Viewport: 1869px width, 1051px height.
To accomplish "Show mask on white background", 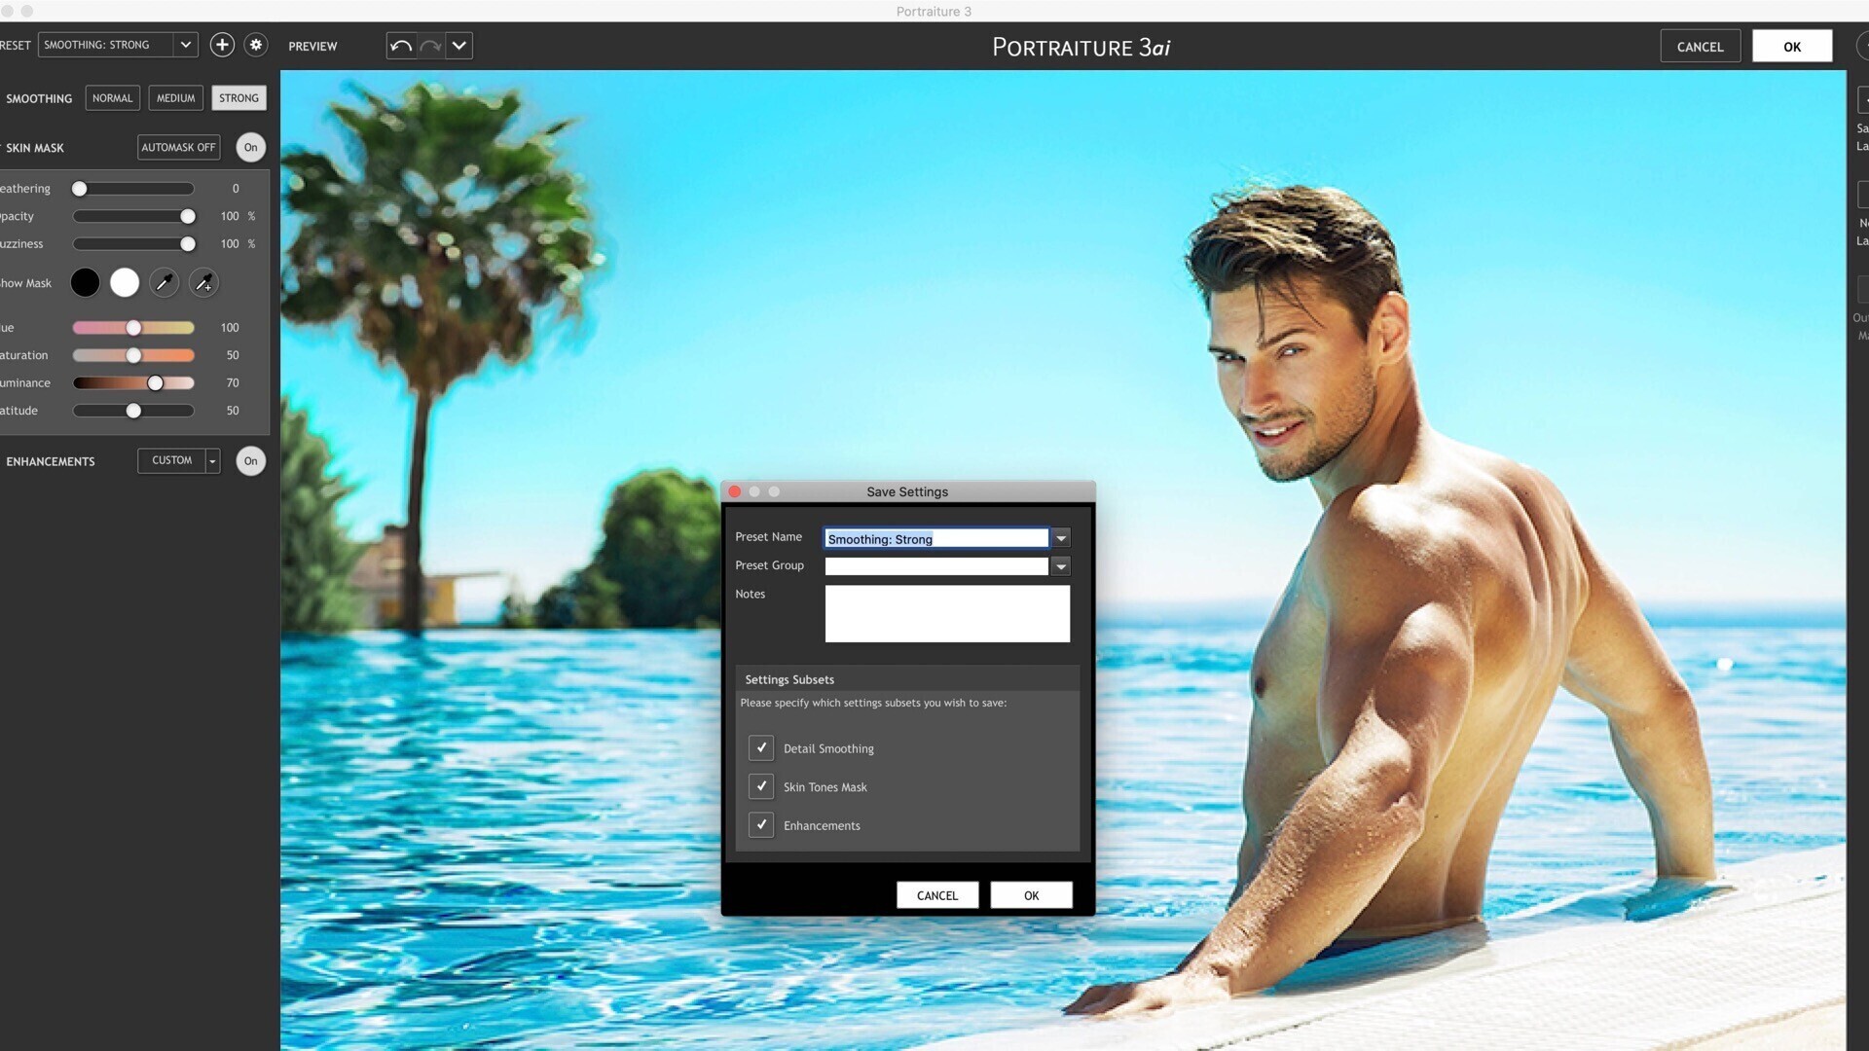I will tap(125, 283).
